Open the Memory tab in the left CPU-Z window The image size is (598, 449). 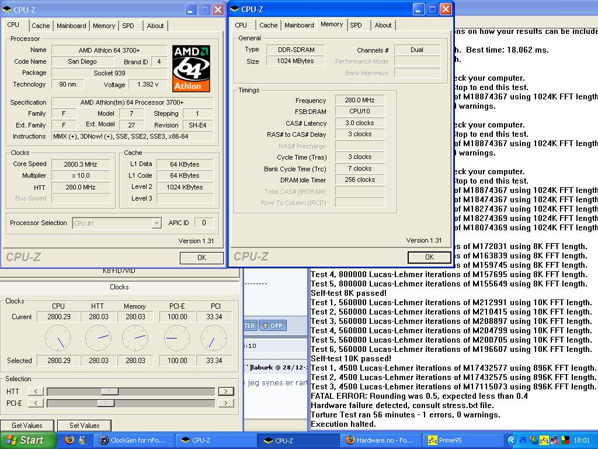[x=104, y=26]
